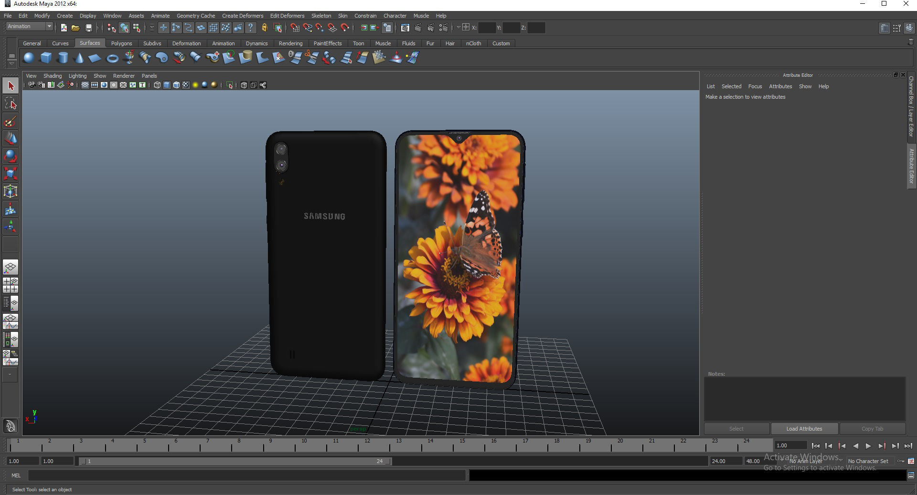Click the playback end time field 24.00

725,461
